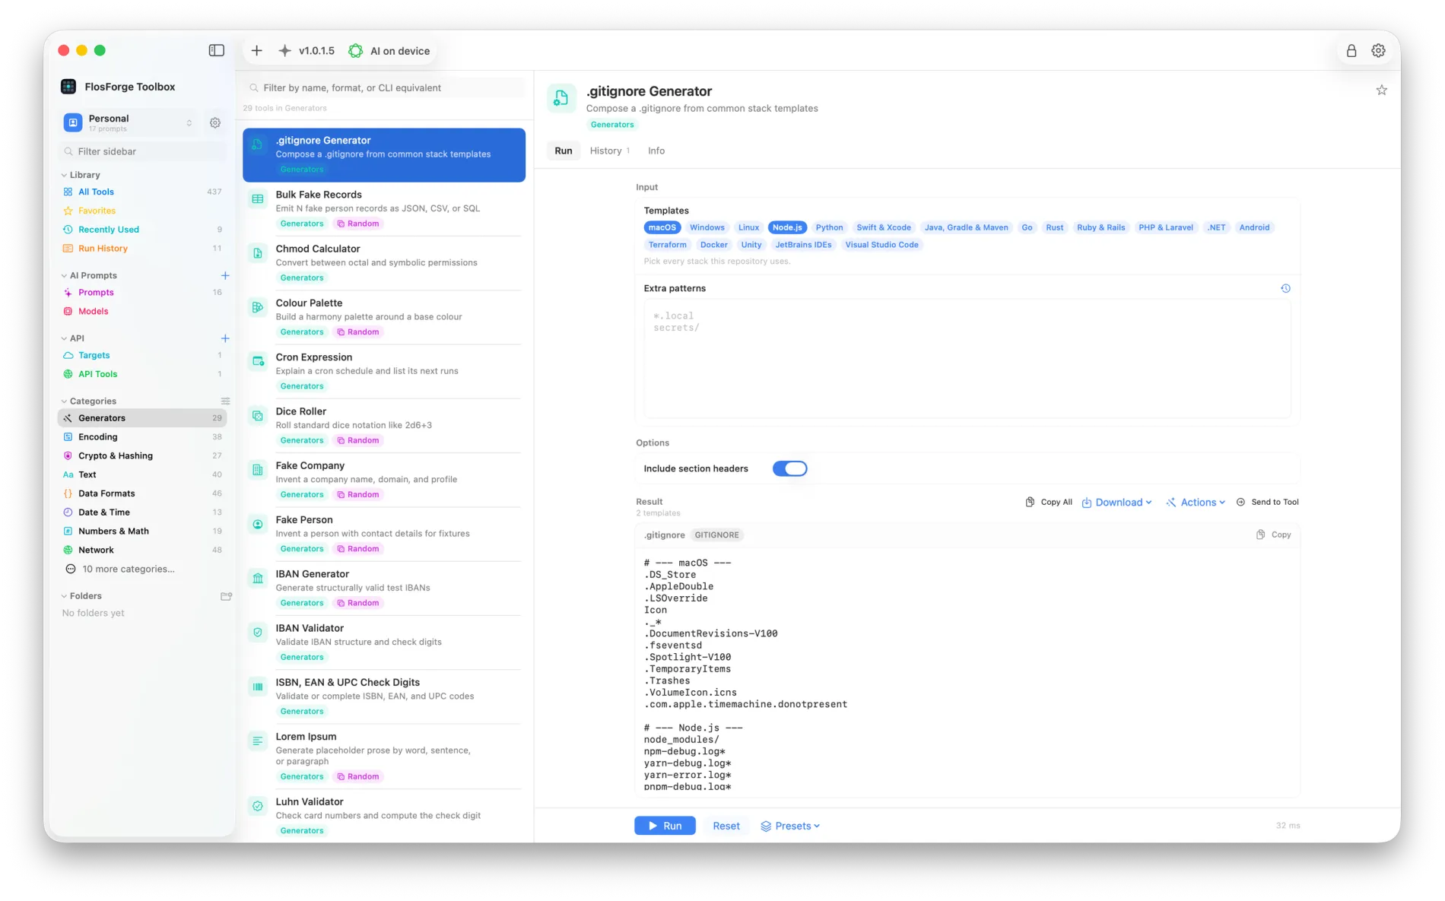Collapse the Library section
The image size is (1445, 901).
click(x=64, y=175)
